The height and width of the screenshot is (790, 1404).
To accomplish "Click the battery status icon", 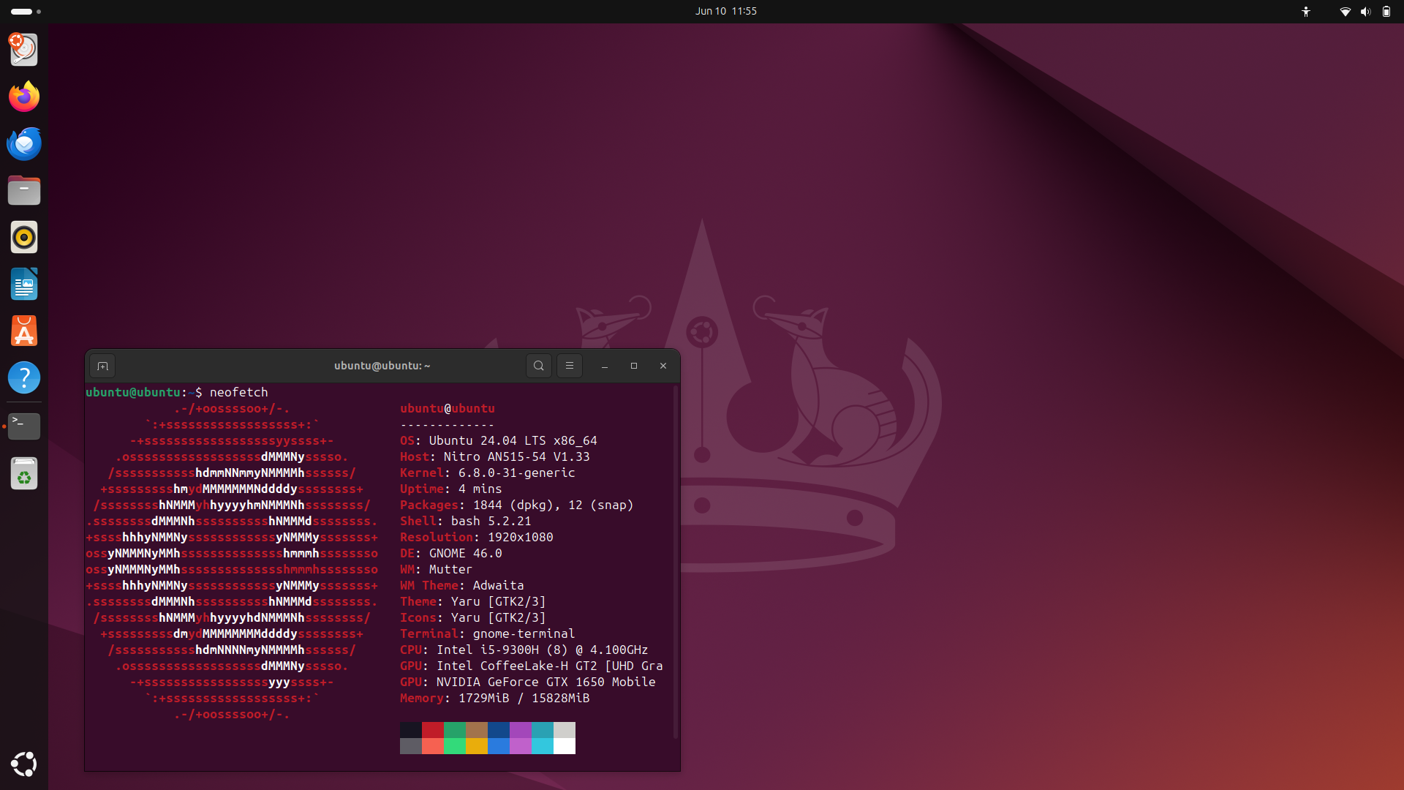I will click(1386, 11).
